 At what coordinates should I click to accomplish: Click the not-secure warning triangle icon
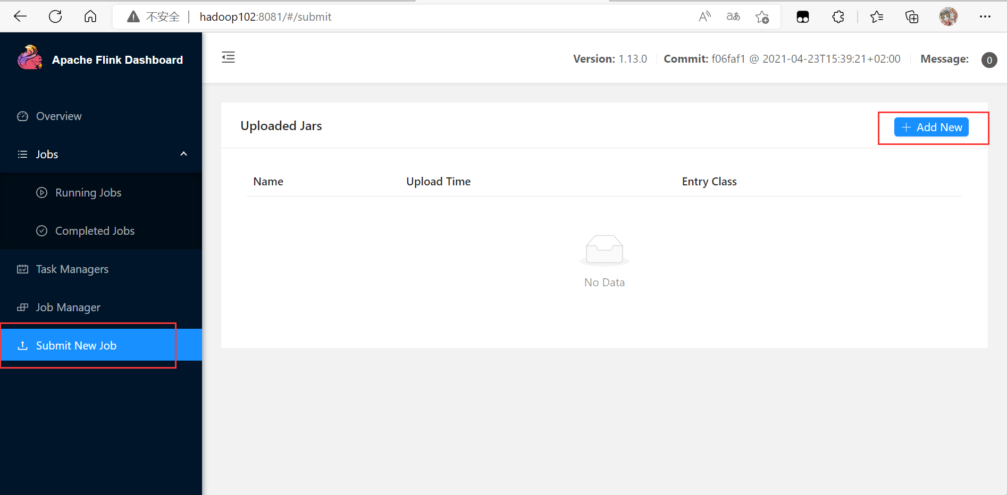(133, 17)
